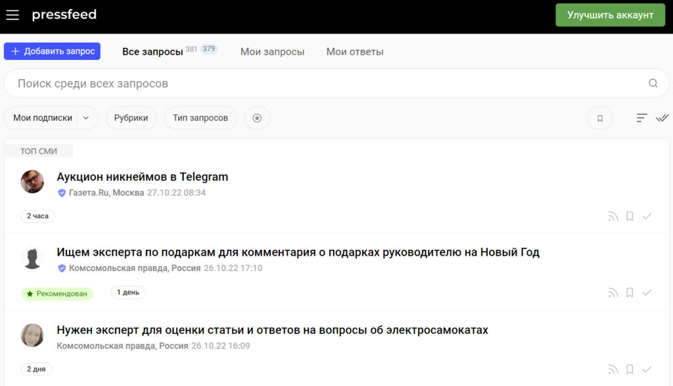This screenshot has width=673, height=386.
Task: Mark Telegram auction request as read
Action: coord(647,216)
